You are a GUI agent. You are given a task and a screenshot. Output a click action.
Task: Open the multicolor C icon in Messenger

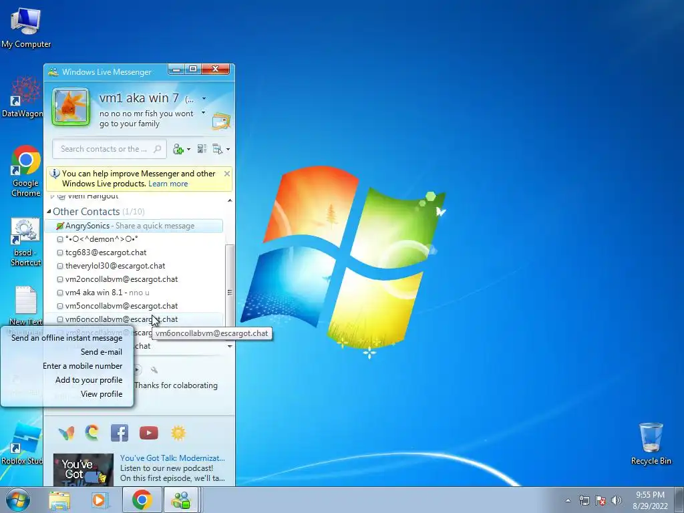(92, 433)
